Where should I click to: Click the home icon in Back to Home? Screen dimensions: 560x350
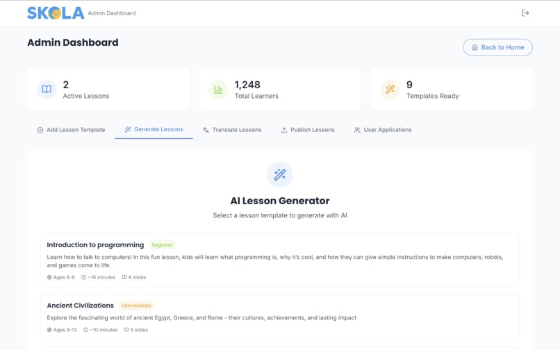tap(475, 47)
